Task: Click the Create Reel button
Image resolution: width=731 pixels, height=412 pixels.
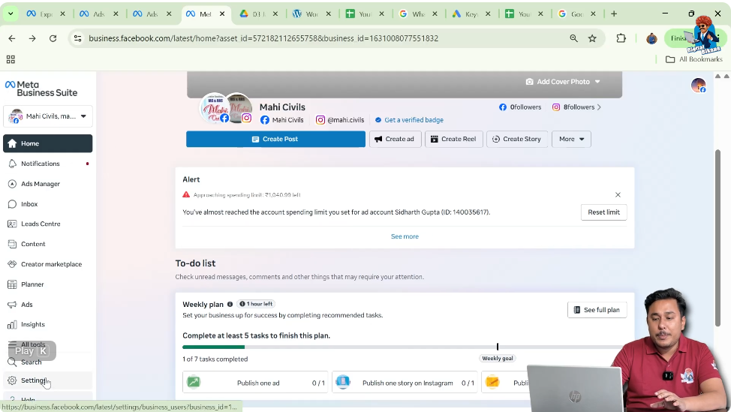Action: point(453,139)
